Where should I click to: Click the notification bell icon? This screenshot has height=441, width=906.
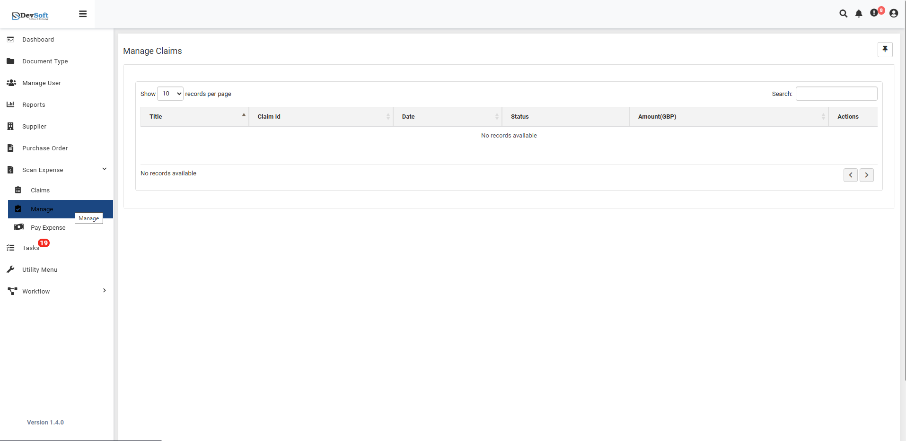tap(859, 14)
